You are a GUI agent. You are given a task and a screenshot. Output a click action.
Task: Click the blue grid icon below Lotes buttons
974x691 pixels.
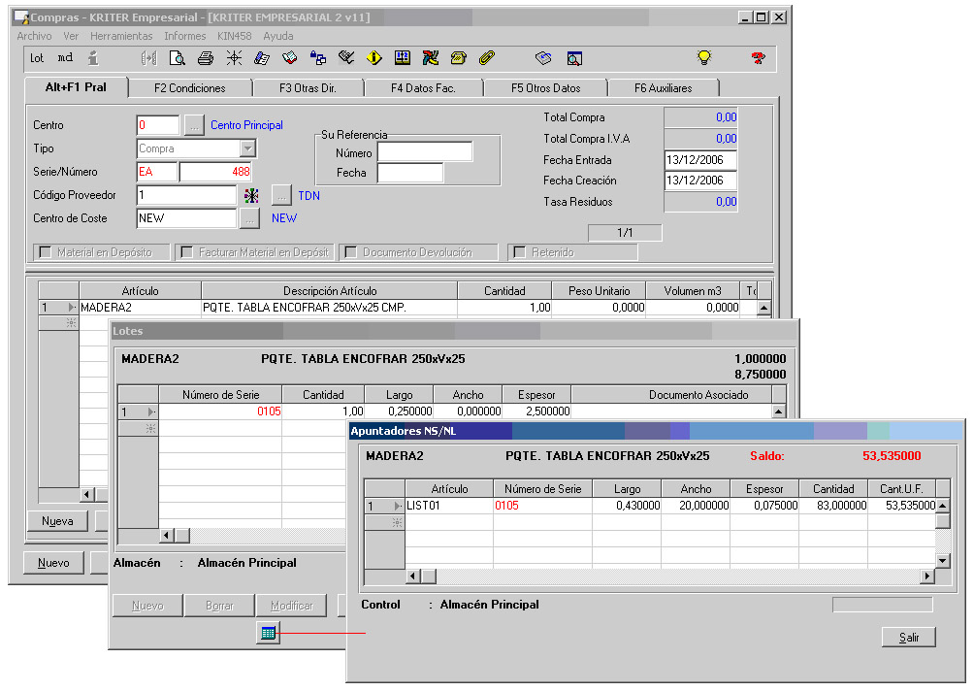268,633
